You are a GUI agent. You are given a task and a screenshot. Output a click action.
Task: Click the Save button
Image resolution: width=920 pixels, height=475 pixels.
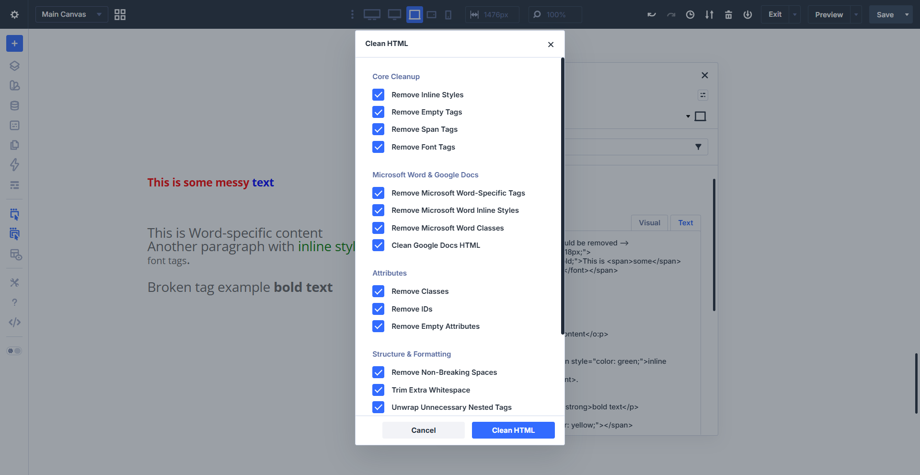(885, 14)
